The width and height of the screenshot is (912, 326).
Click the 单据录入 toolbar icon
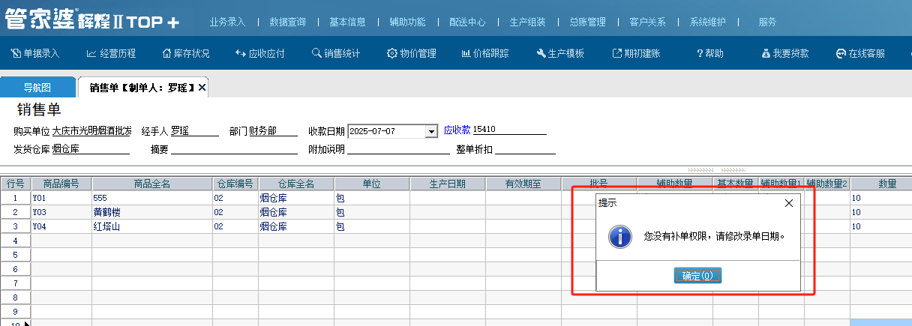16,54
